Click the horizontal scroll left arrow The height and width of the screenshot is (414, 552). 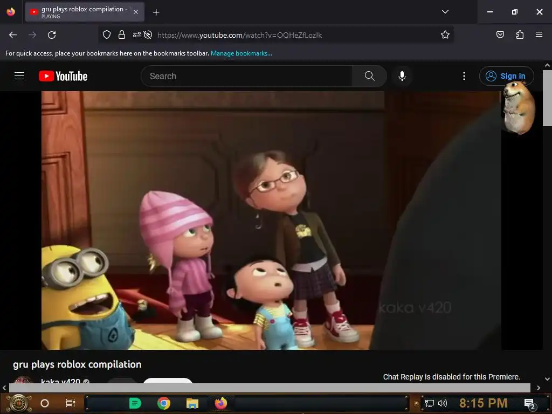click(x=4, y=388)
